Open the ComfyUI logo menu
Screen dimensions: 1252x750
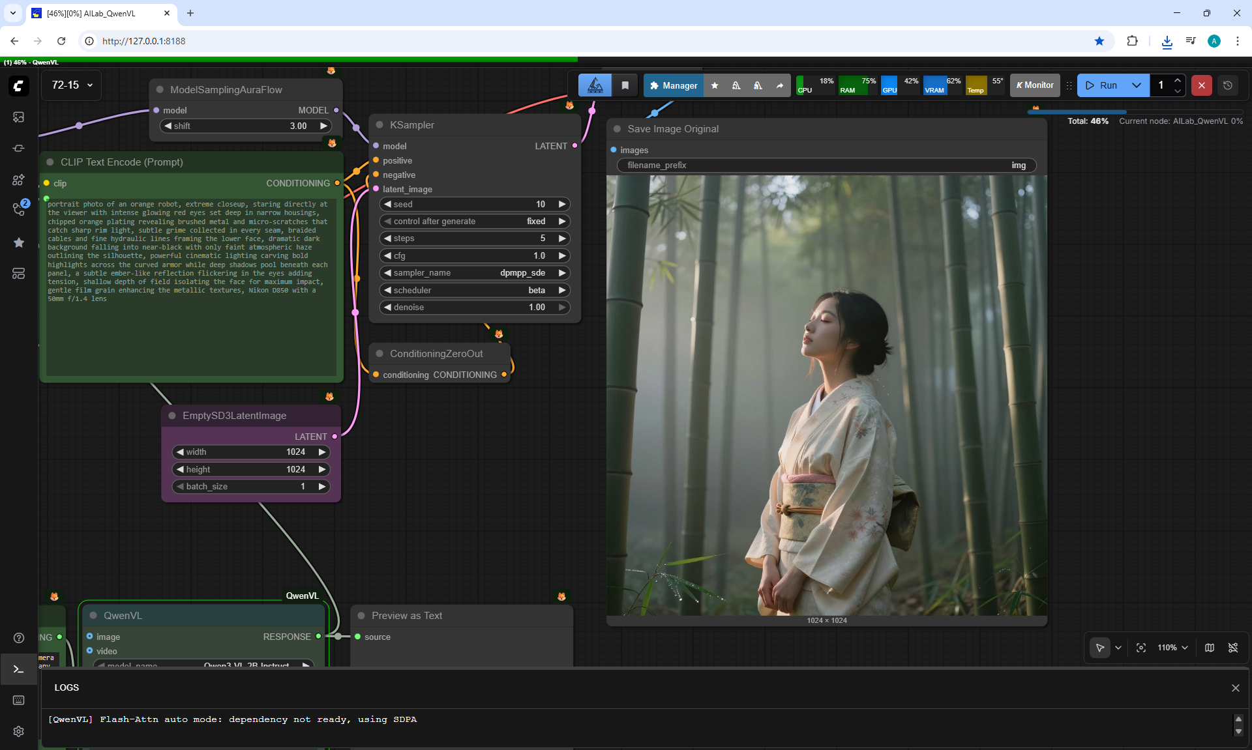tap(19, 85)
